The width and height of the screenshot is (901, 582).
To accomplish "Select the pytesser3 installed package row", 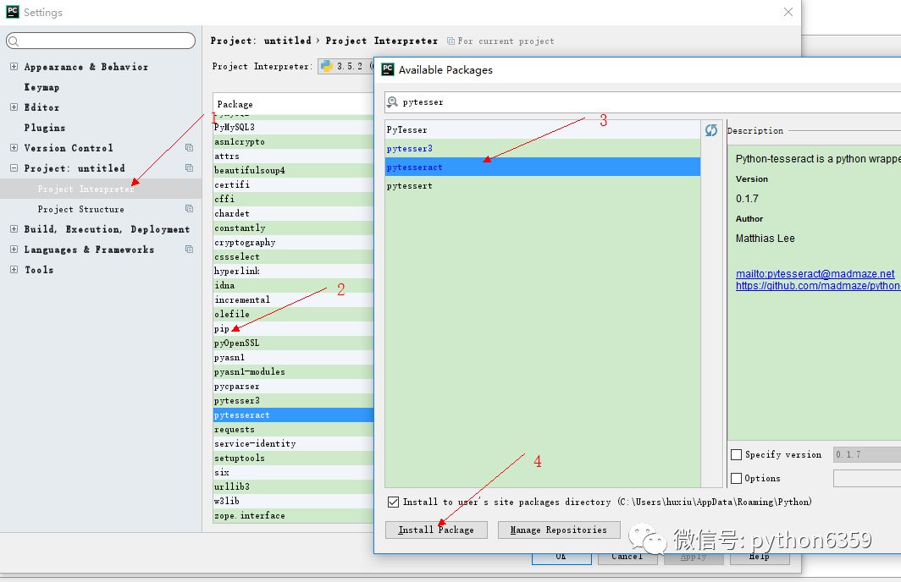I will [x=293, y=401].
